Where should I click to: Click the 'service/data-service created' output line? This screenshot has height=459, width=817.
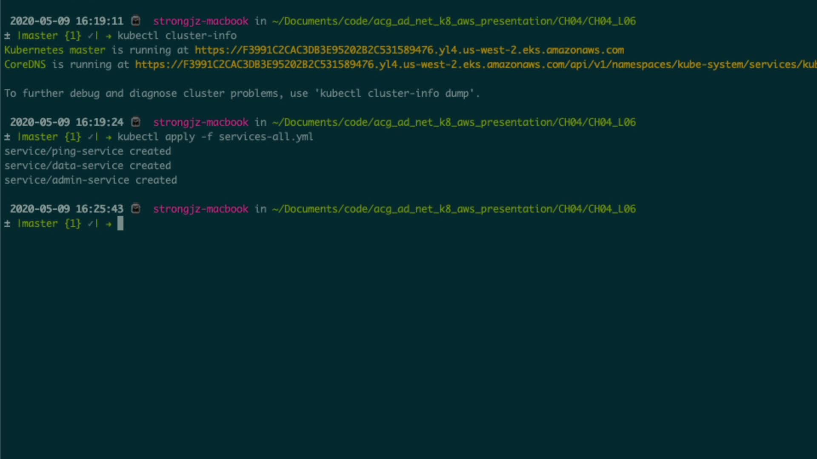pos(88,166)
